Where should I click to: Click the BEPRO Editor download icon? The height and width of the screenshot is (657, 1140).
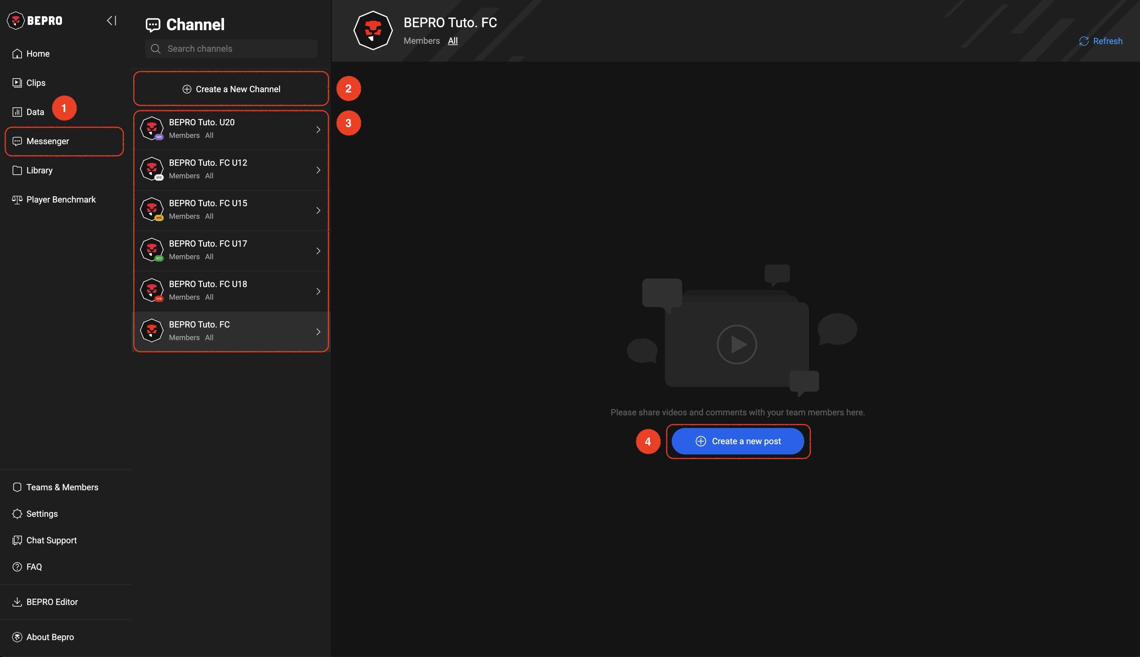[17, 602]
